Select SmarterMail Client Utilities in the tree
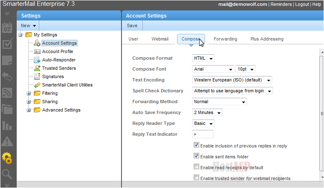The height and width of the screenshot is (188, 324). coord(67,85)
